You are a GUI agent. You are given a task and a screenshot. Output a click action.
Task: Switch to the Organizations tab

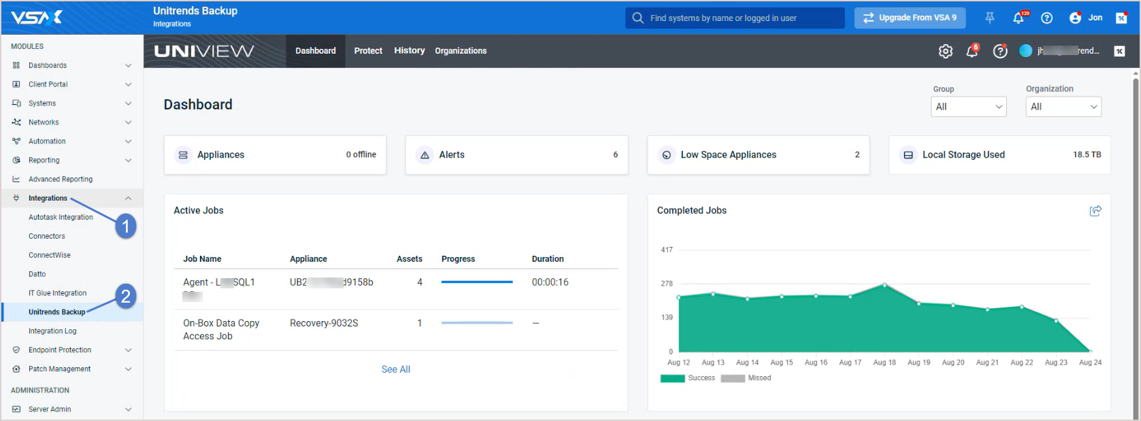[461, 51]
